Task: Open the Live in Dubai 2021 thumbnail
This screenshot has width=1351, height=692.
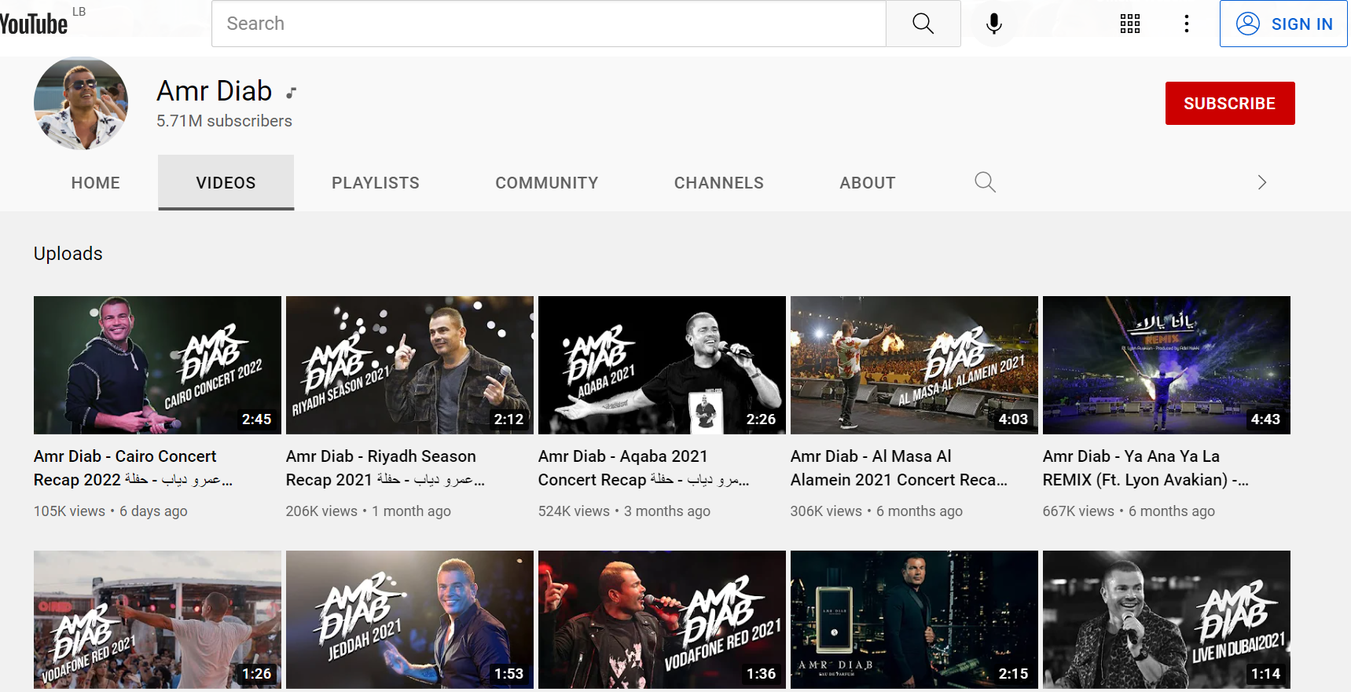Action: point(1166,619)
